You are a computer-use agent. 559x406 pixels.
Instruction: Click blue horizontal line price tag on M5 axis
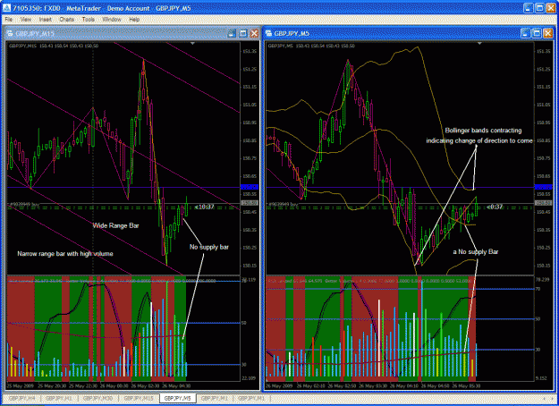(544, 187)
